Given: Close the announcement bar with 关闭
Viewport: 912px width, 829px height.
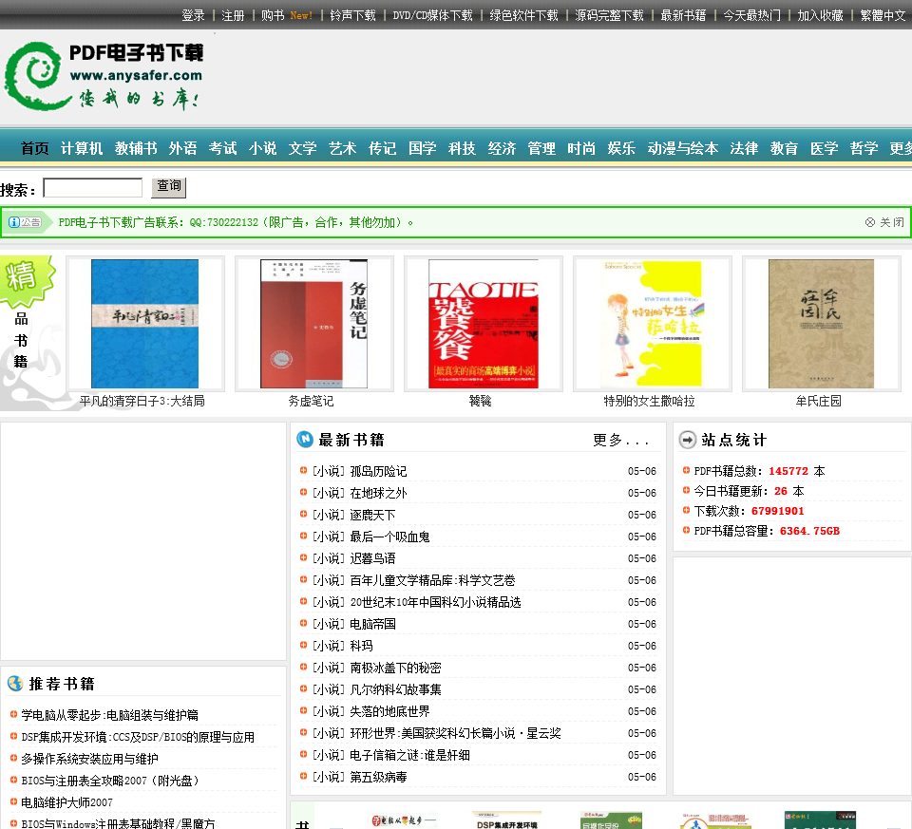Looking at the screenshot, I should tap(884, 222).
